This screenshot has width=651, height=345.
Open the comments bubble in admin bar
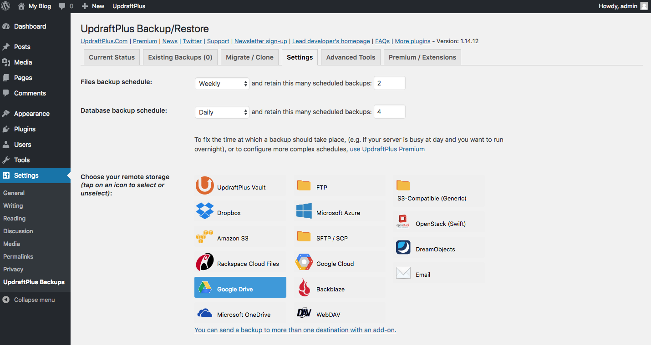(x=62, y=6)
